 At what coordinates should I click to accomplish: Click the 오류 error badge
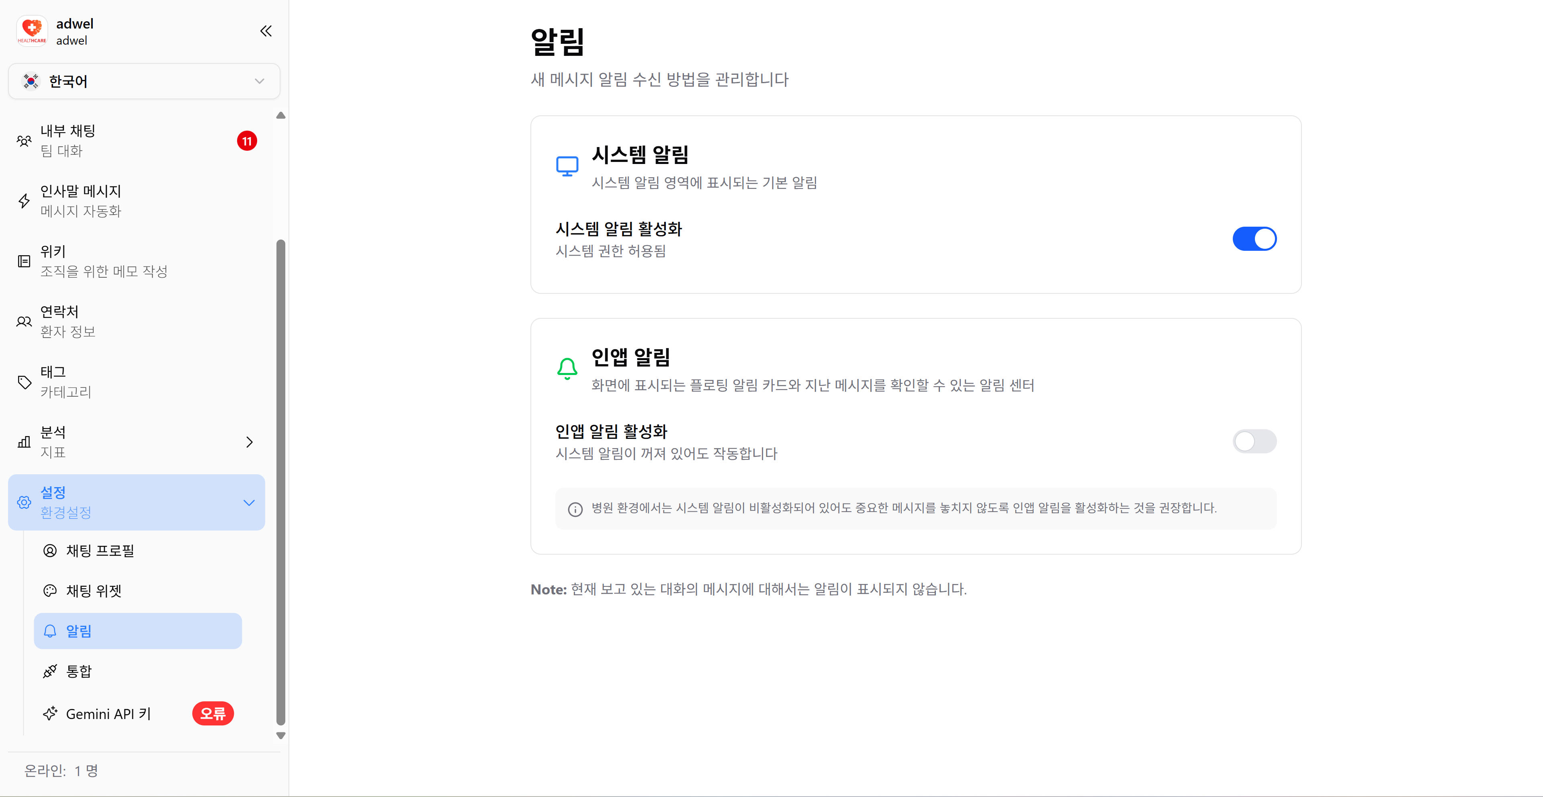coord(213,713)
